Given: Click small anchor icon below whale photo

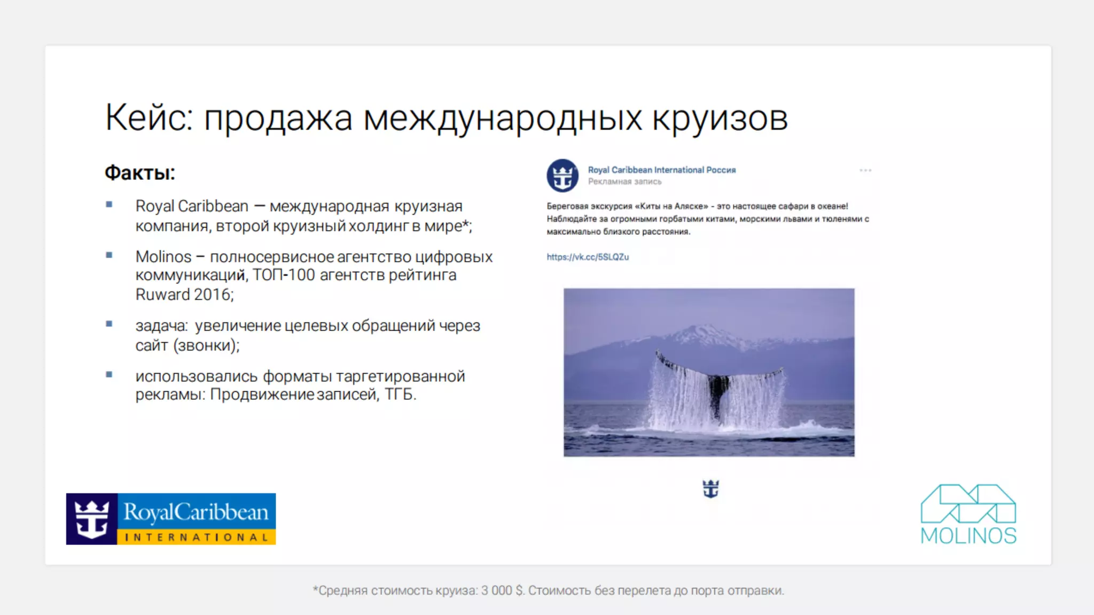Looking at the screenshot, I should pos(710,488).
